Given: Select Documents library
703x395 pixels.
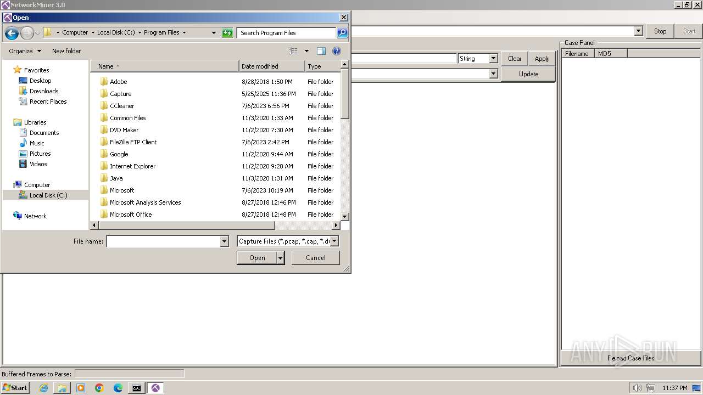Looking at the screenshot, I should (x=44, y=133).
